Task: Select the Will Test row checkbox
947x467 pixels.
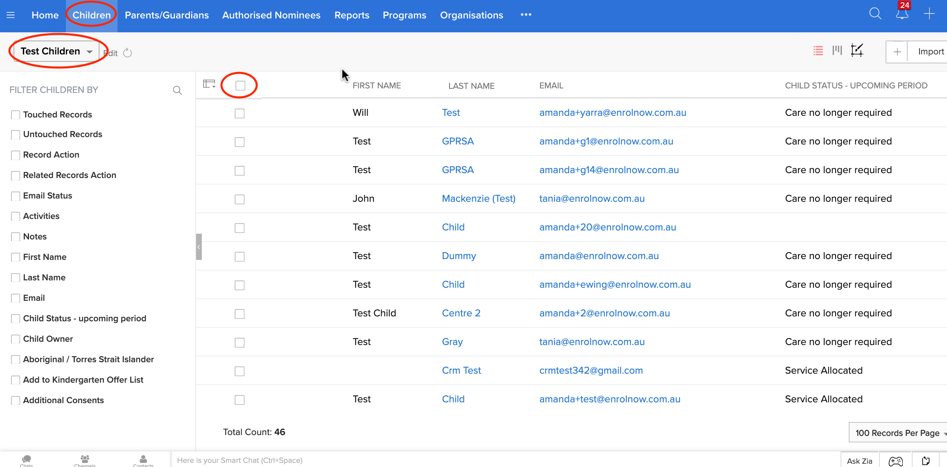Action: (x=240, y=113)
